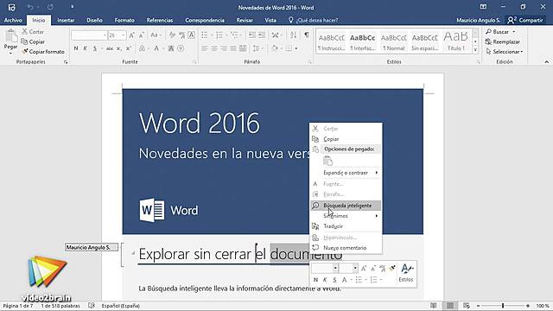Click the Buscar magnifier icon
This screenshot has height=311, width=553.
[488, 32]
